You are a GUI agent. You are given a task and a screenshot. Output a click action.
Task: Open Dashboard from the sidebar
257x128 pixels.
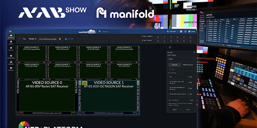[11, 36]
